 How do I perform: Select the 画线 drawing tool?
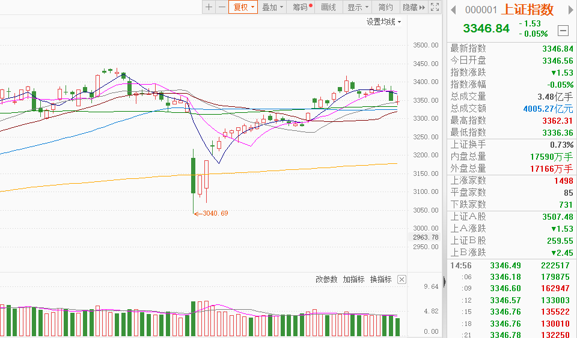click(x=329, y=7)
